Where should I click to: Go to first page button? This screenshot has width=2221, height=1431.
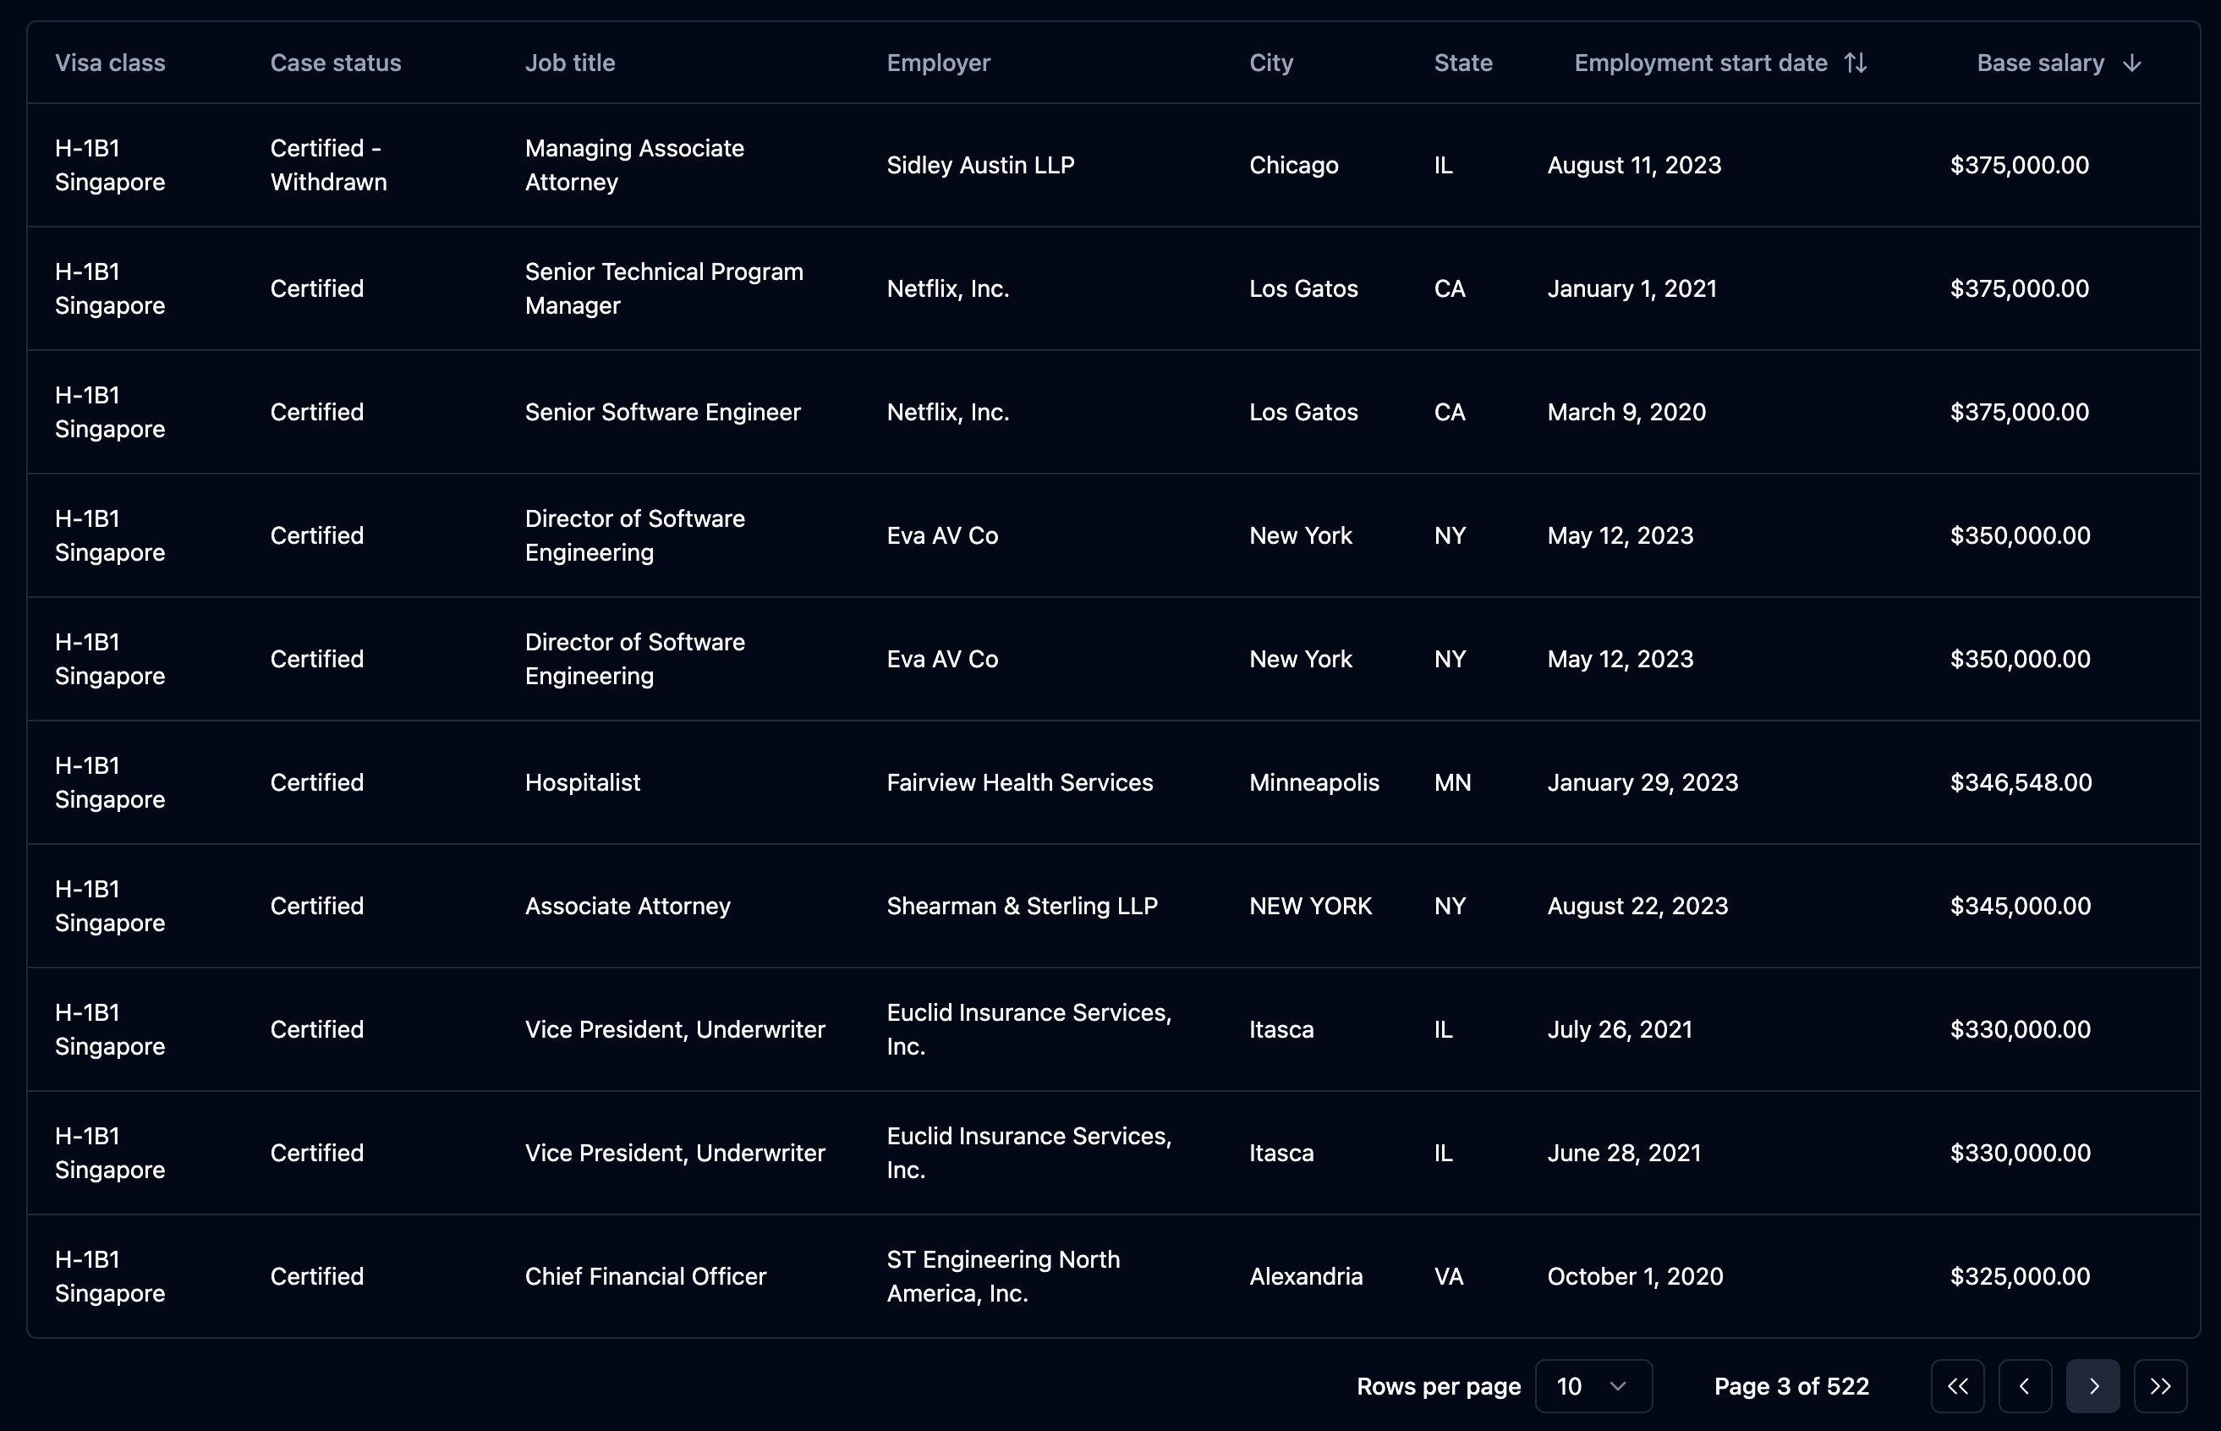1957,1386
